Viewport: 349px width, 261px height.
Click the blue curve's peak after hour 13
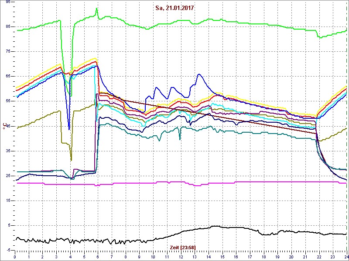tap(199, 74)
